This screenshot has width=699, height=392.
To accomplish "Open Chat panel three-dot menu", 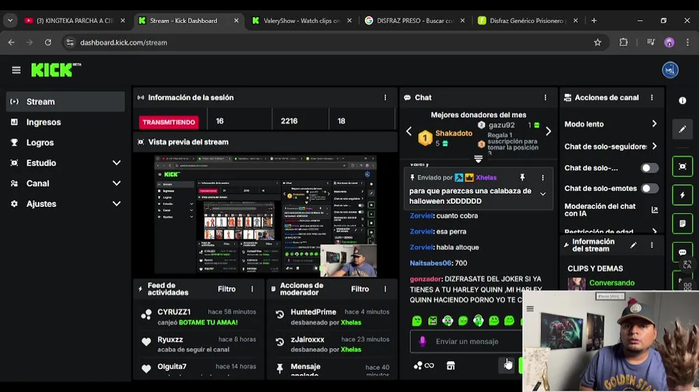I will (x=545, y=97).
